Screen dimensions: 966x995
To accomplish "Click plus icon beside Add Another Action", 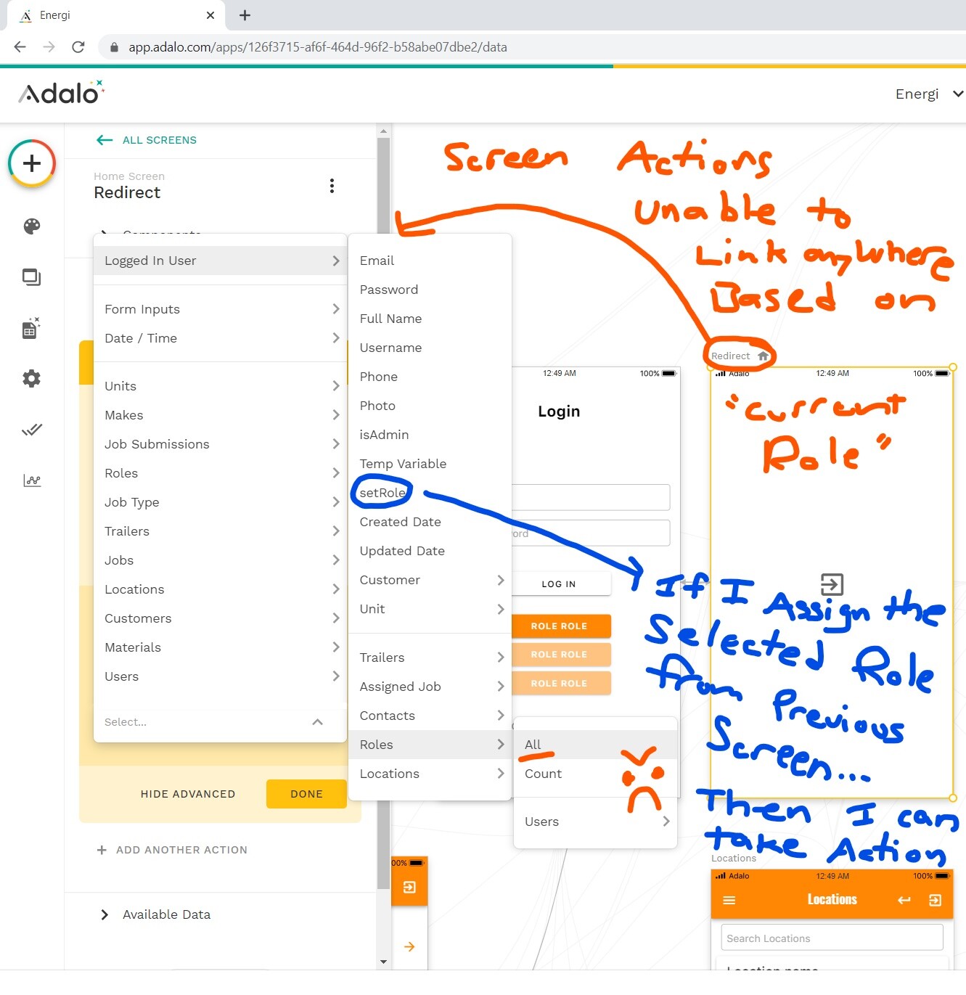I will coord(102,850).
